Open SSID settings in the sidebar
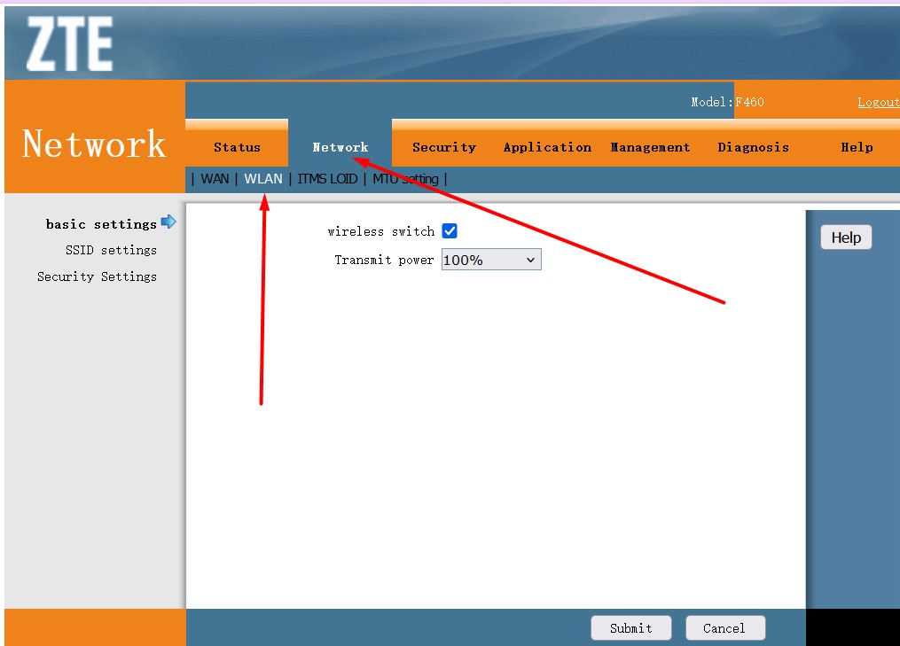900x646 pixels. coord(111,250)
